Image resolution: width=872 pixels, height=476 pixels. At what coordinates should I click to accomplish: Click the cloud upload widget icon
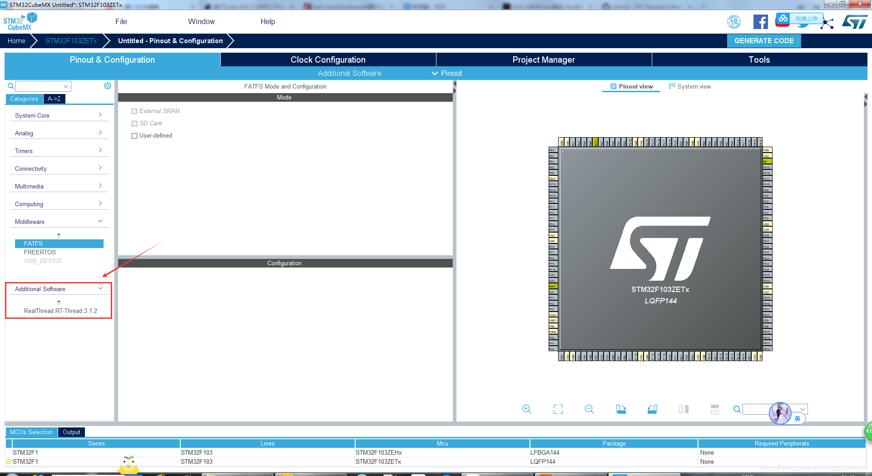(783, 19)
